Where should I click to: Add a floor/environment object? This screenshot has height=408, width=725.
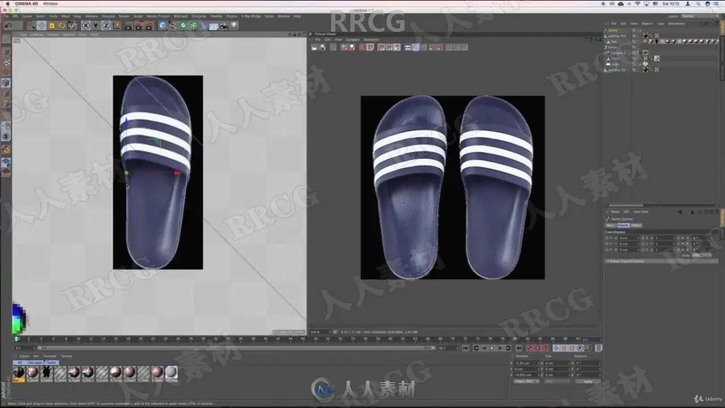214,26
